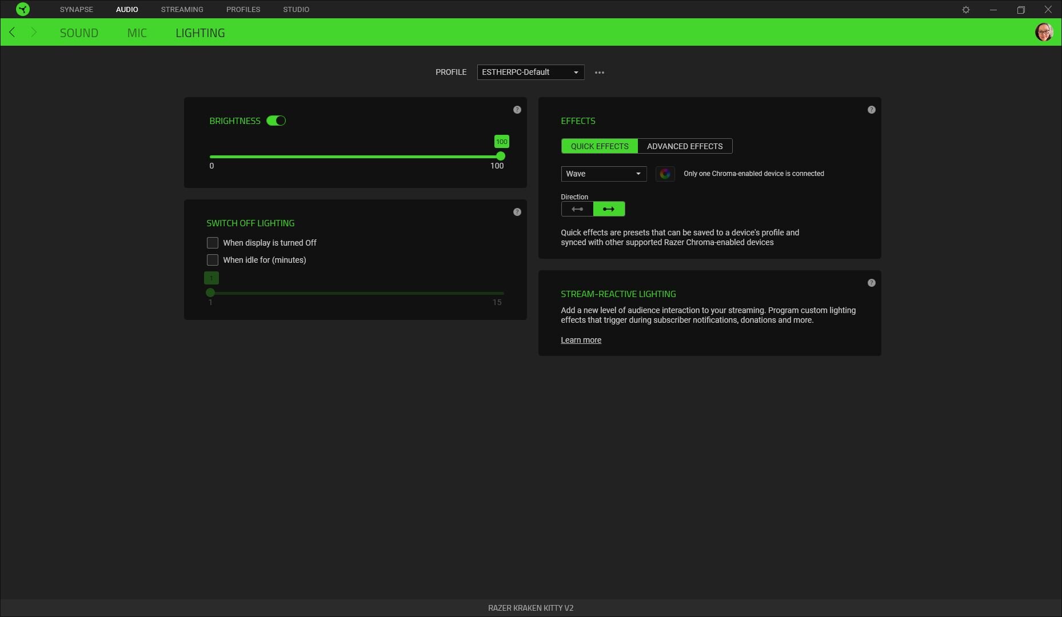1062x617 pixels.
Task: Select the AUDIO tab
Action: pos(127,10)
